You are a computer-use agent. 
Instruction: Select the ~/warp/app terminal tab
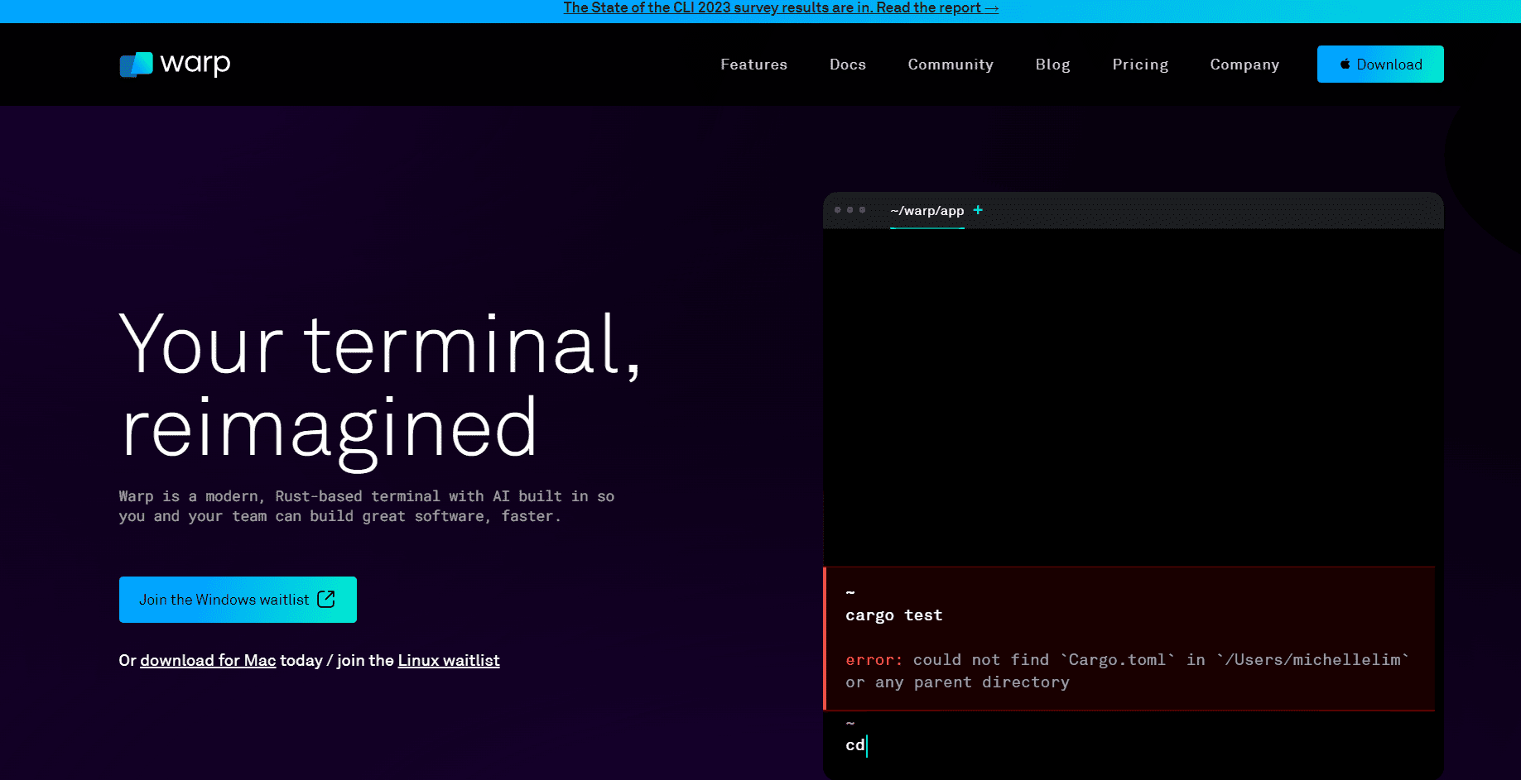(926, 210)
